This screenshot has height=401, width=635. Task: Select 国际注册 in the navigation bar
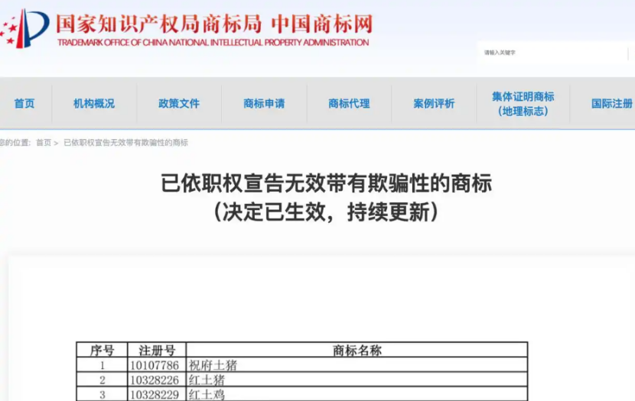[611, 104]
